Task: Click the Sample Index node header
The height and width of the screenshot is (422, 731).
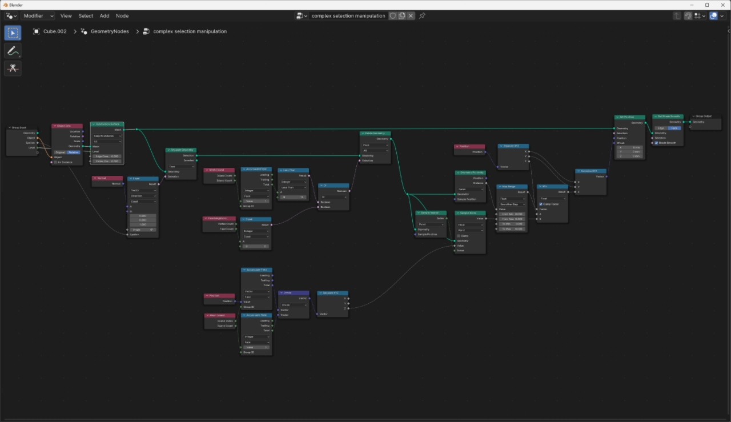Action: click(x=471, y=213)
